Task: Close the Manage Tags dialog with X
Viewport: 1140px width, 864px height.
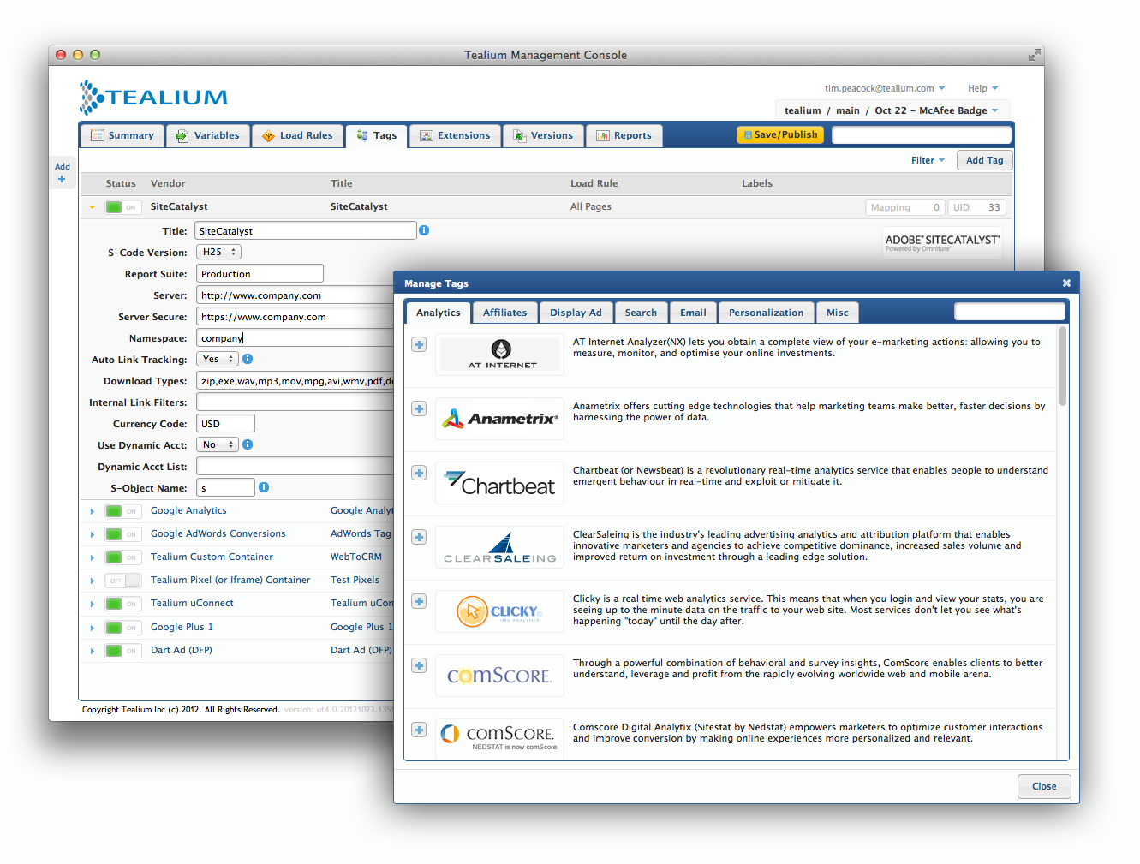Action: tap(1066, 283)
